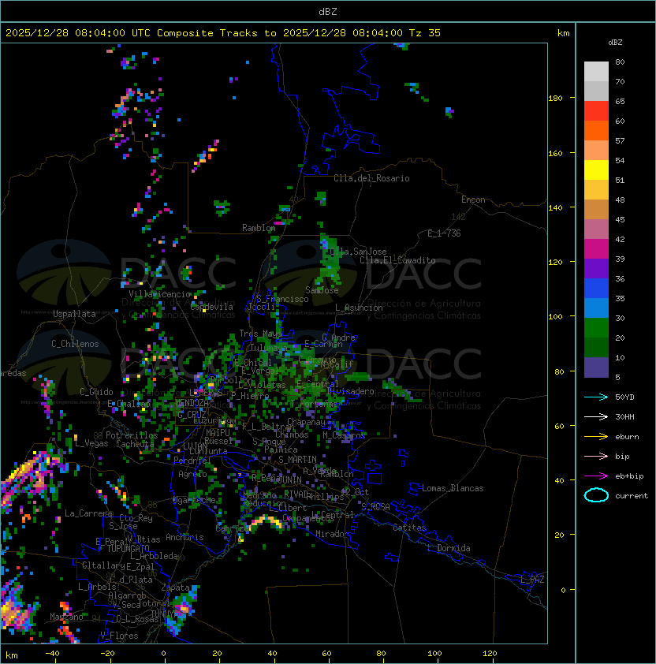The width and height of the screenshot is (656, 664).
Task: Click the C_Chilenos label
Action: [x=75, y=344]
